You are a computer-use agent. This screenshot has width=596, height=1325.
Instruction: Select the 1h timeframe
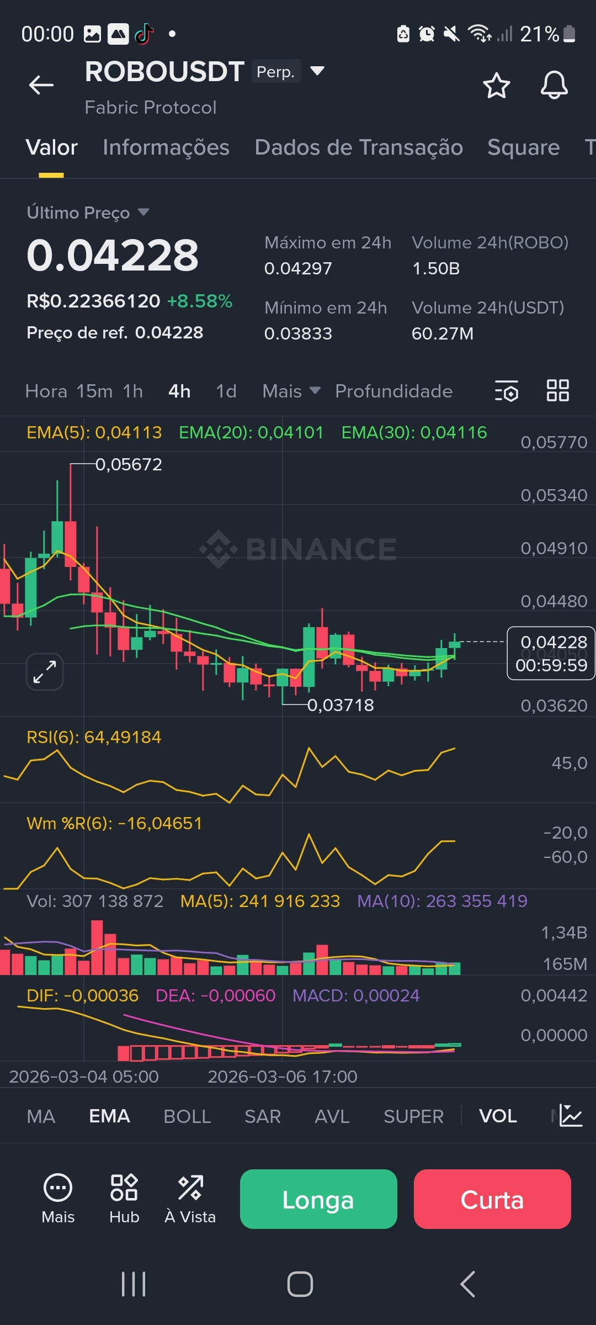pyautogui.click(x=133, y=391)
